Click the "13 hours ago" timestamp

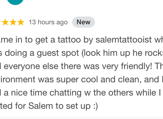click(x=48, y=22)
